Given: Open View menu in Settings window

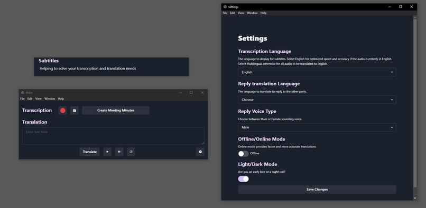Looking at the screenshot, I should (x=241, y=13).
